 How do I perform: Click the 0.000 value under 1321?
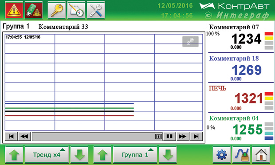(x=236, y=108)
